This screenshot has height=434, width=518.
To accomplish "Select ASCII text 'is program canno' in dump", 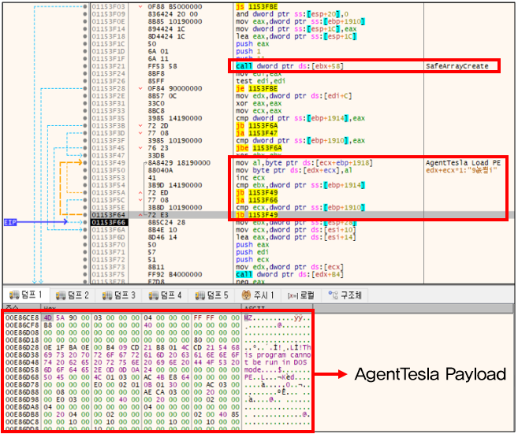I will 278,354.
